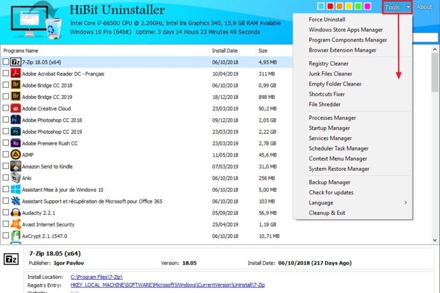Click the Audacity headphones icon

tap(16, 213)
